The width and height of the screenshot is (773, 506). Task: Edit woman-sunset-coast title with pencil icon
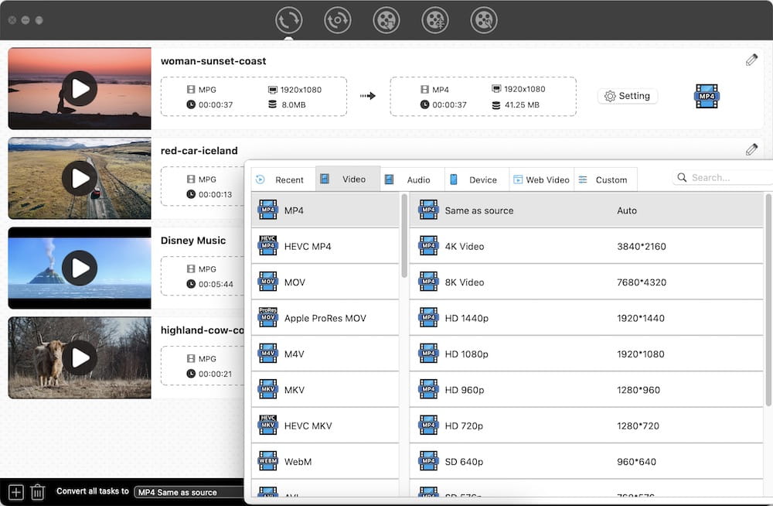coord(751,60)
